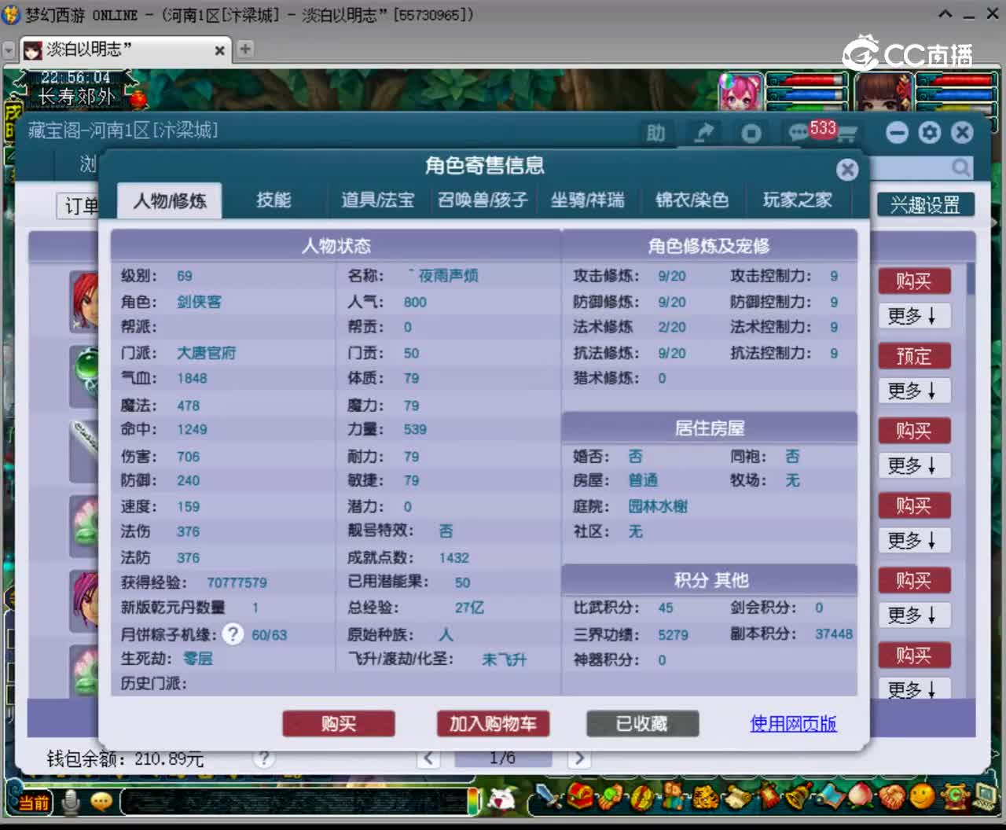
Task: Expand the bottommost 更多 dropdown in the listing
Action: pyautogui.click(x=914, y=689)
